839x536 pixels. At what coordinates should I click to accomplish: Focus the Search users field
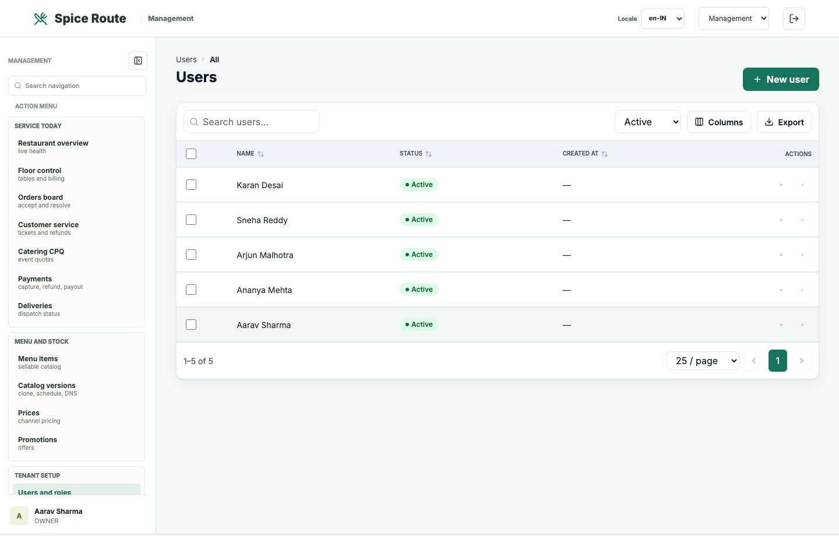click(251, 122)
